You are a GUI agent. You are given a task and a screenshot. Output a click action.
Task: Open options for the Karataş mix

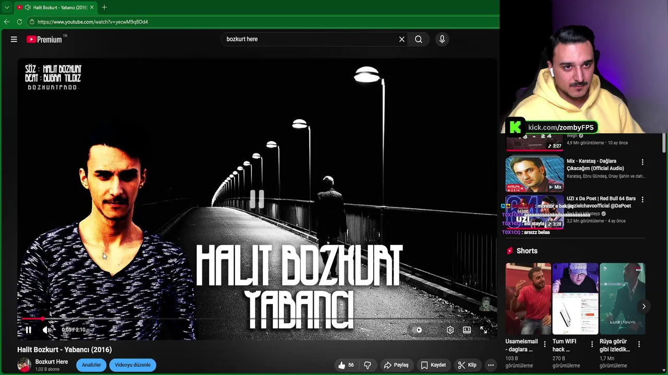point(642,162)
